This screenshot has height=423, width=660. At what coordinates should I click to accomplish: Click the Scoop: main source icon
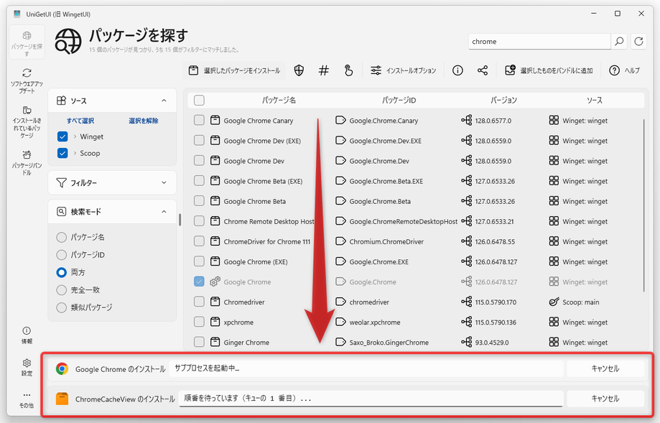pos(554,302)
